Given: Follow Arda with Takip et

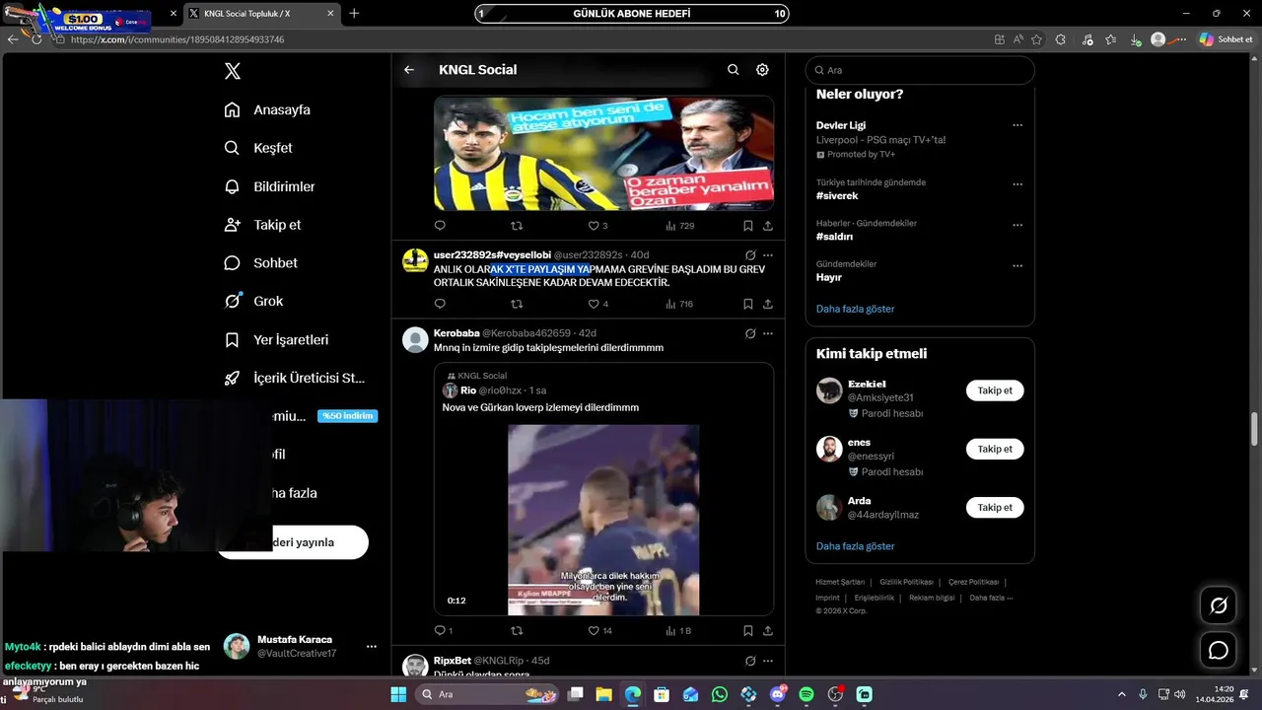Looking at the screenshot, I should click(995, 507).
